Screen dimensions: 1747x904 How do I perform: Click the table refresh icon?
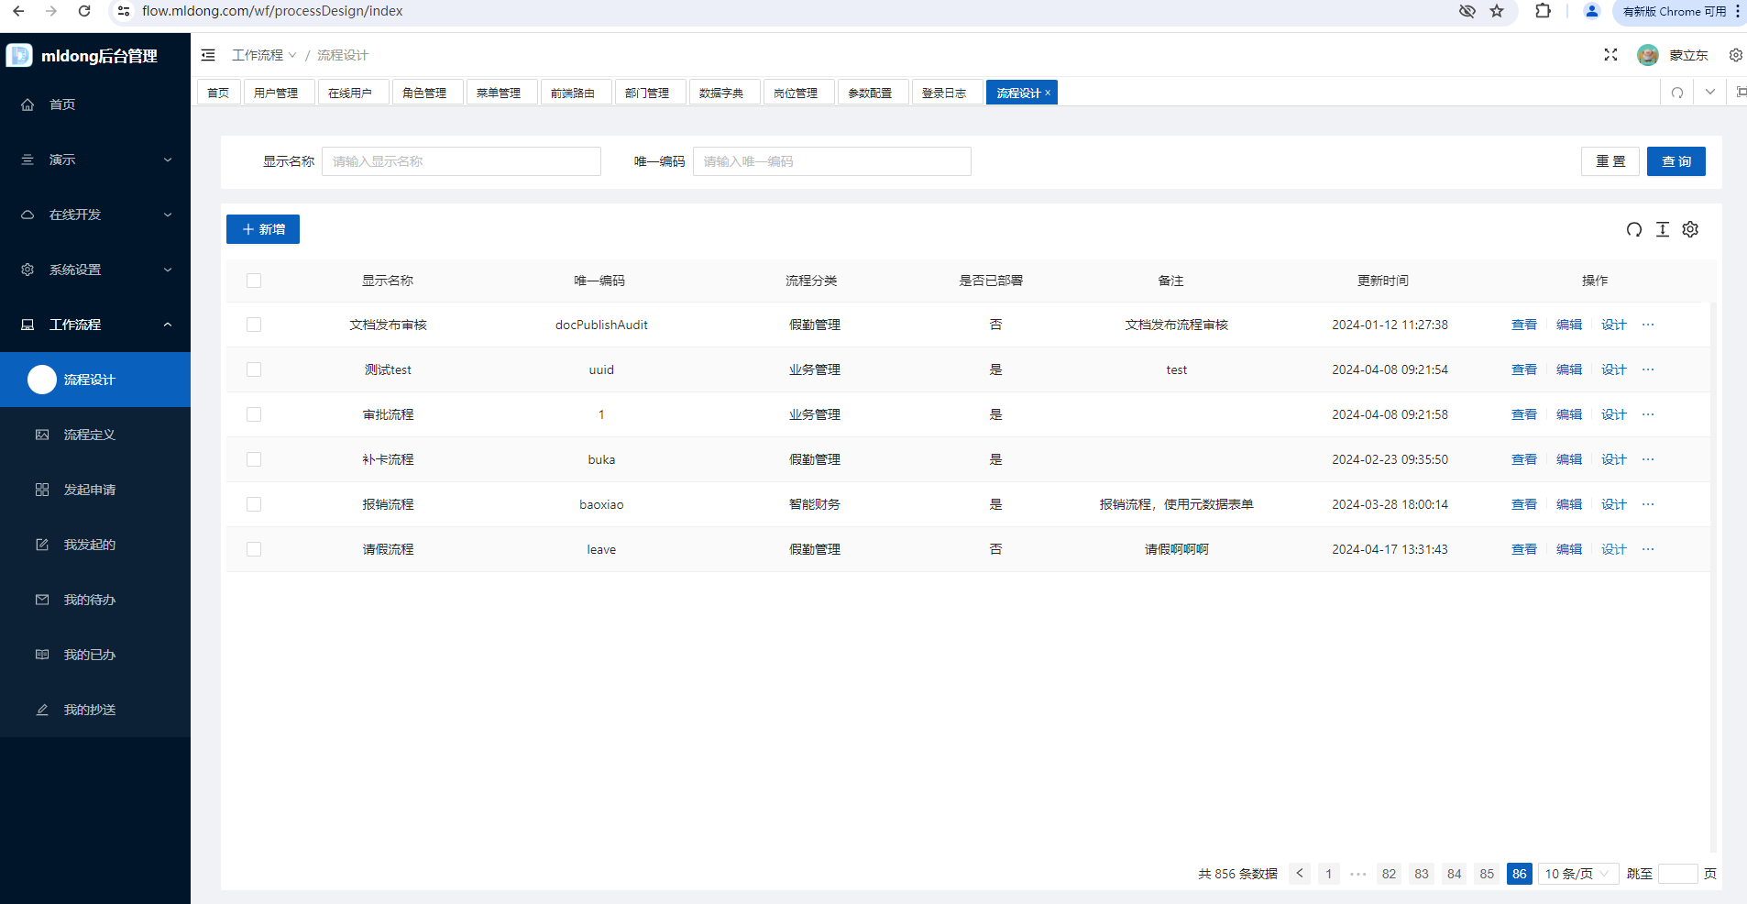1634,229
